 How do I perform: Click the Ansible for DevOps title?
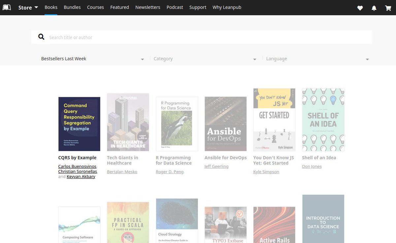(226, 158)
